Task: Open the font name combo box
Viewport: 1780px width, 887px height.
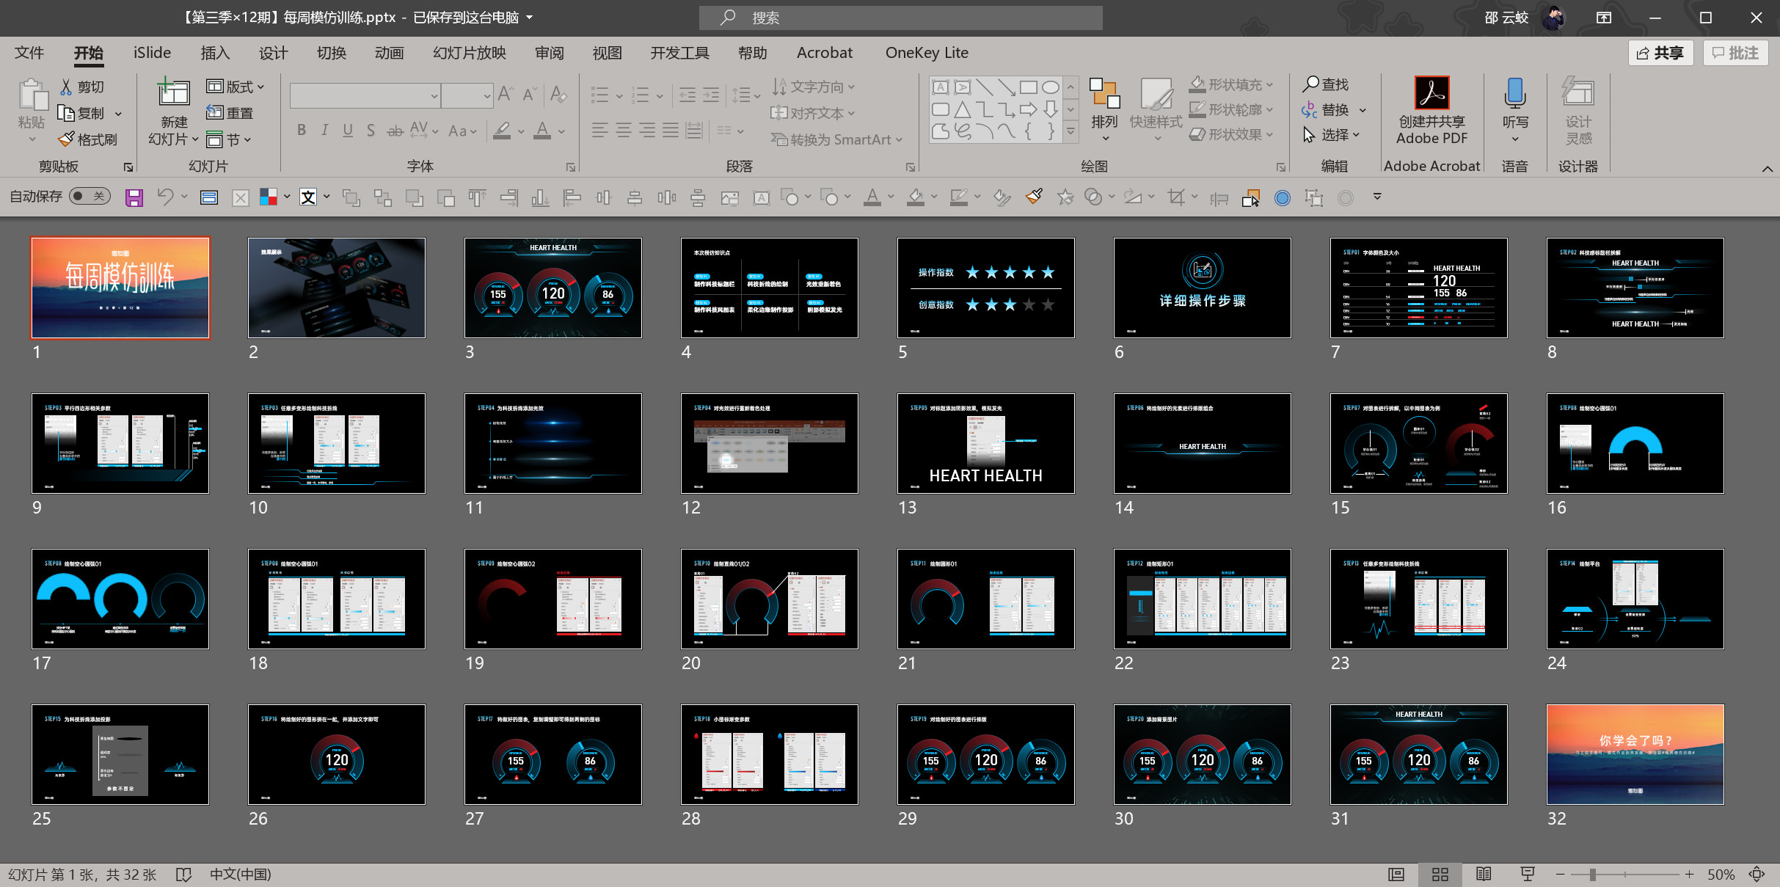Action: (434, 95)
